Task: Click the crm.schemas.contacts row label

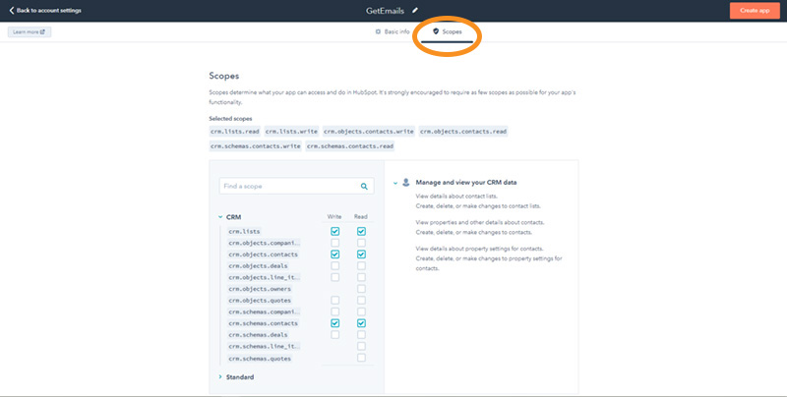Action: point(263,324)
